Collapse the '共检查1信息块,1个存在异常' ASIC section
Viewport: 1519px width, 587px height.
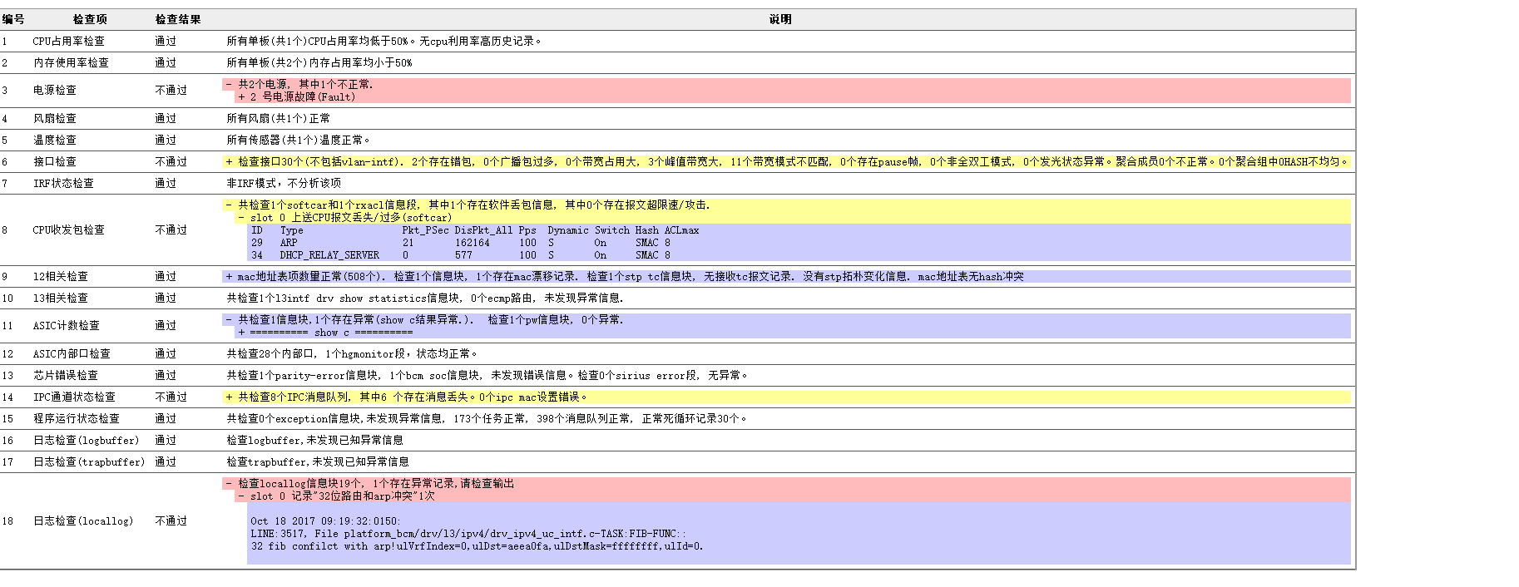[229, 319]
